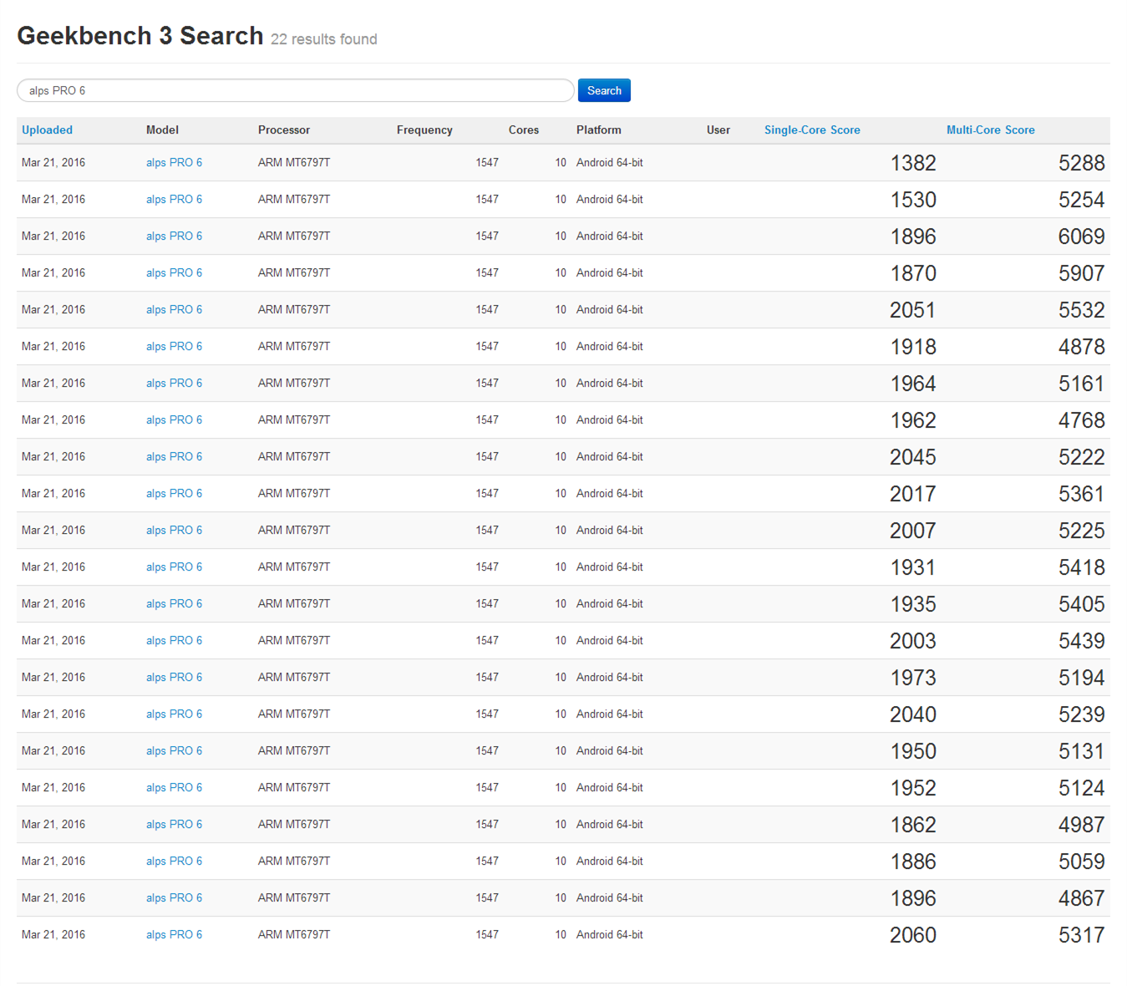
Task: Click the multi-core score 5222
Action: click(x=1081, y=457)
